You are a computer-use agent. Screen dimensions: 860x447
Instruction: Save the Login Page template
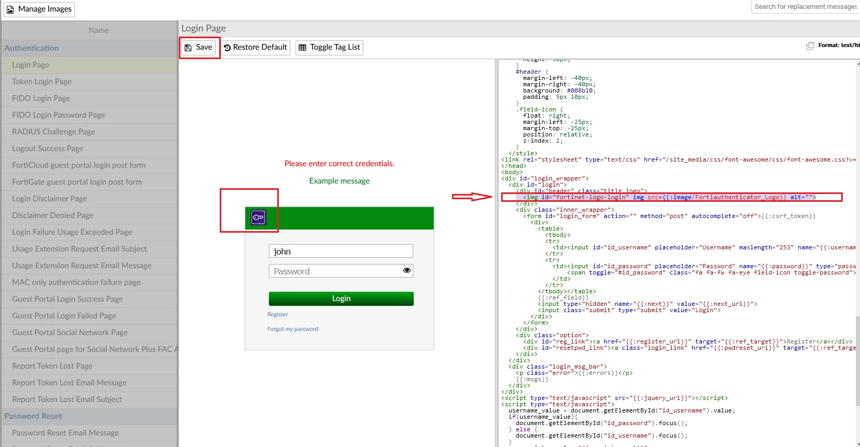tap(199, 47)
